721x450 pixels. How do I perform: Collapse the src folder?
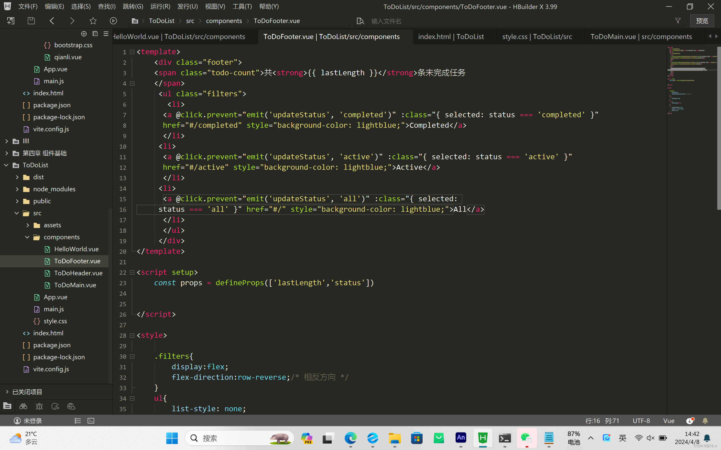tap(17, 213)
